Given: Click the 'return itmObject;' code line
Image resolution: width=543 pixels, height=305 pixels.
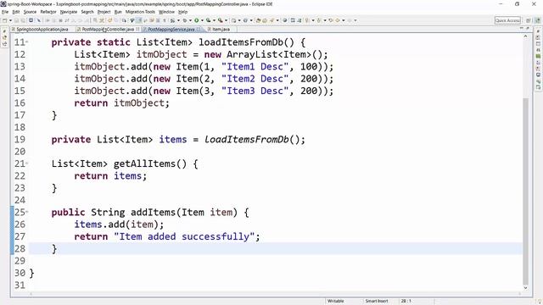Looking at the screenshot, I should 121,103.
